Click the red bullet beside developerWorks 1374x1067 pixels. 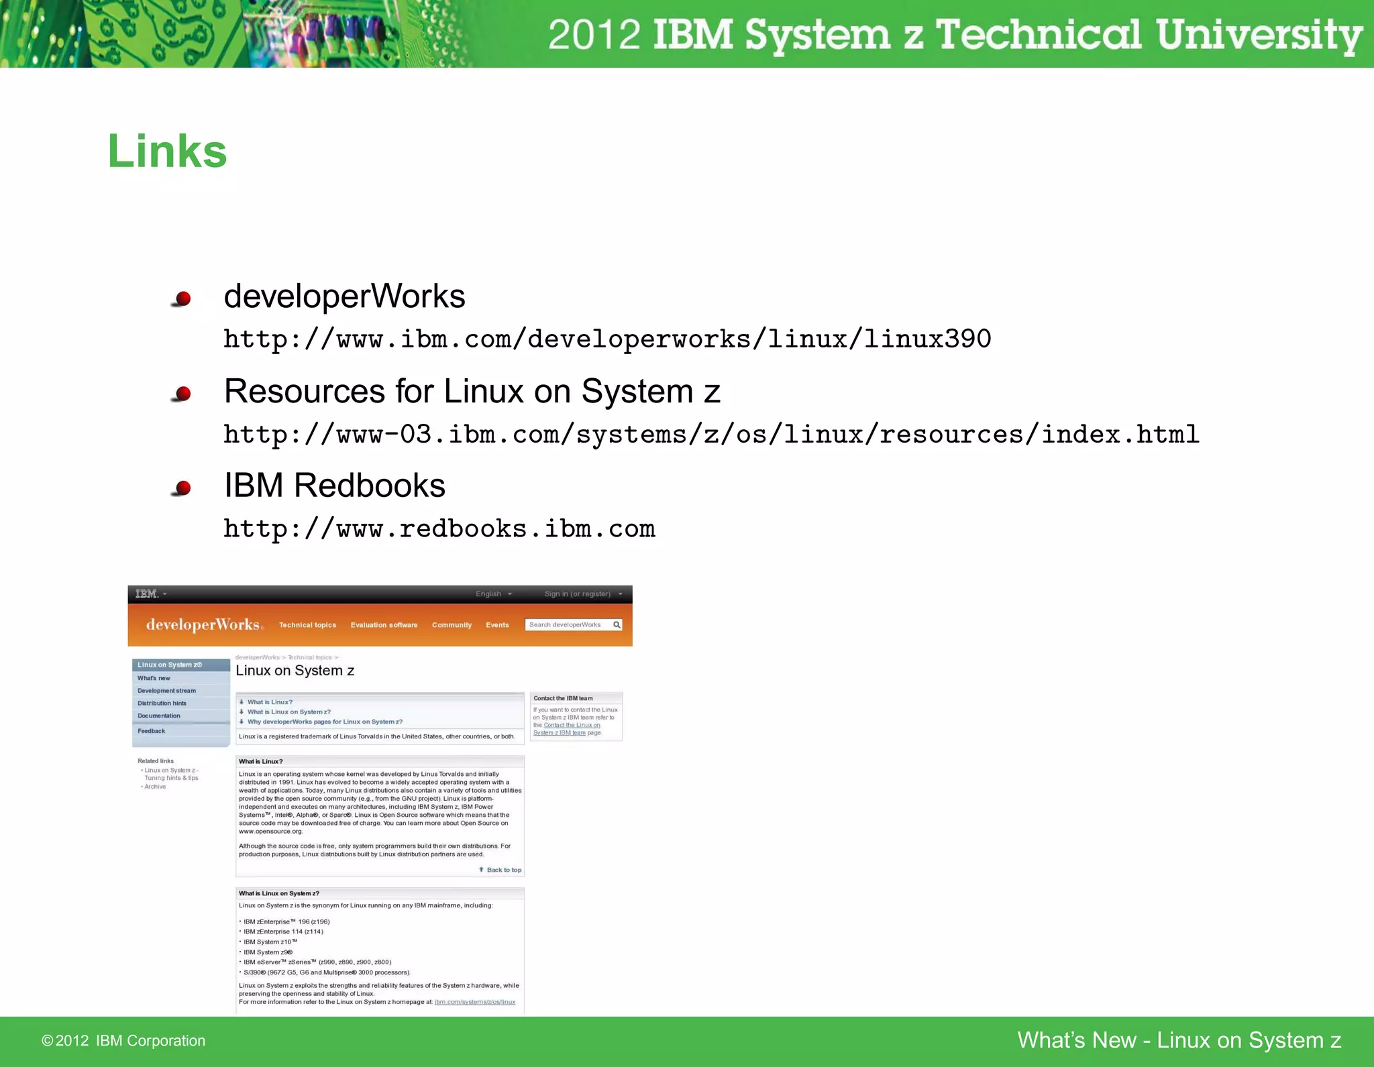(x=182, y=298)
